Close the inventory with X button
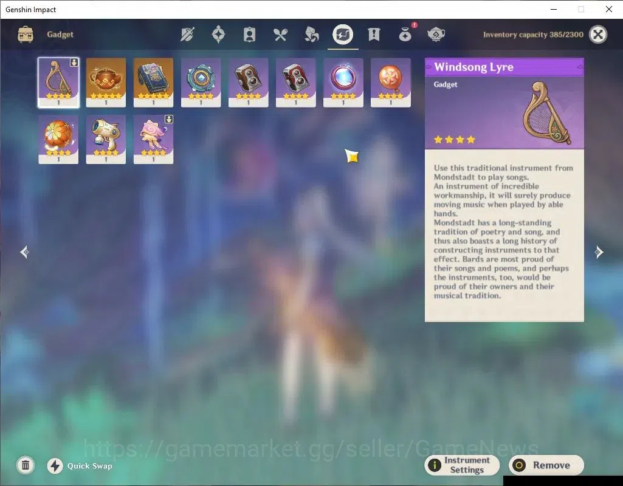The width and height of the screenshot is (623, 486). [x=598, y=35]
